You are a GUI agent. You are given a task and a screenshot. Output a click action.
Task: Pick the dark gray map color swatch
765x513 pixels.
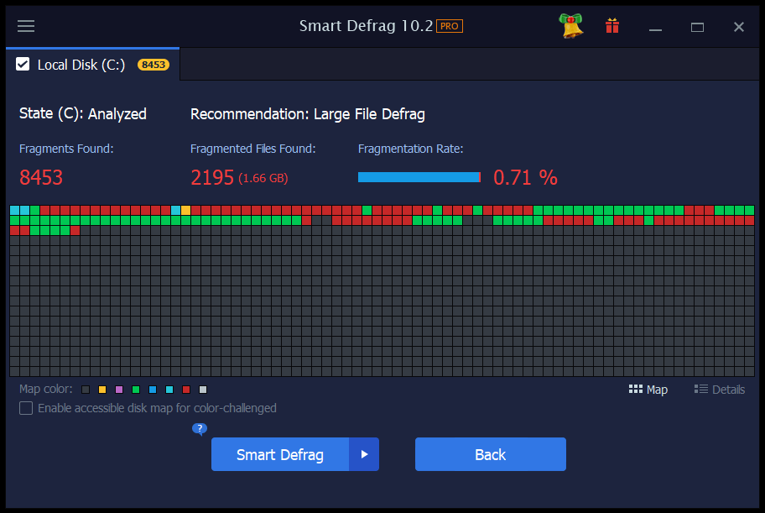coord(86,390)
